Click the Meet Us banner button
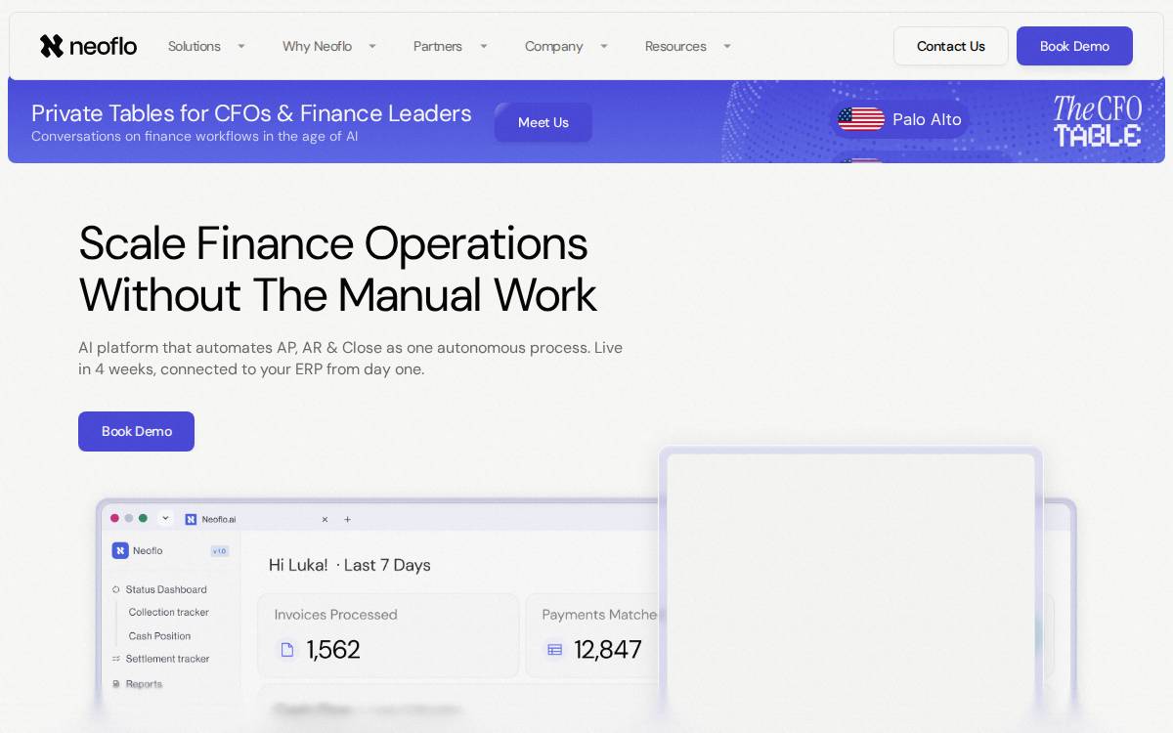1173x733 pixels. click(x=543, y=122)
